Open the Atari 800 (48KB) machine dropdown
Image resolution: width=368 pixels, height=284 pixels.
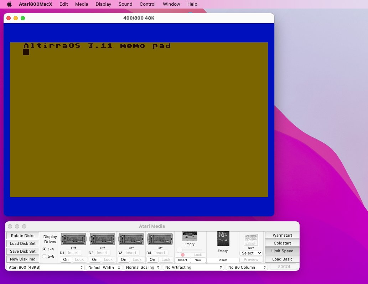(46, 267)
